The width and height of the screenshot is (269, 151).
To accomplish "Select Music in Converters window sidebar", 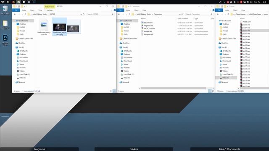I will [x=126, y=64].
